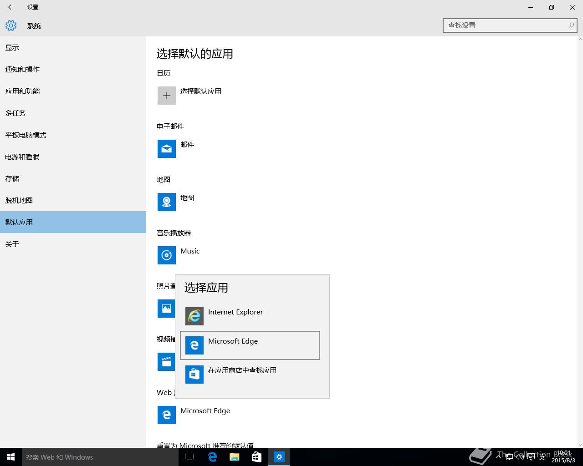
Task: Click the volume icon in system tray
Action: click(520, 457)
